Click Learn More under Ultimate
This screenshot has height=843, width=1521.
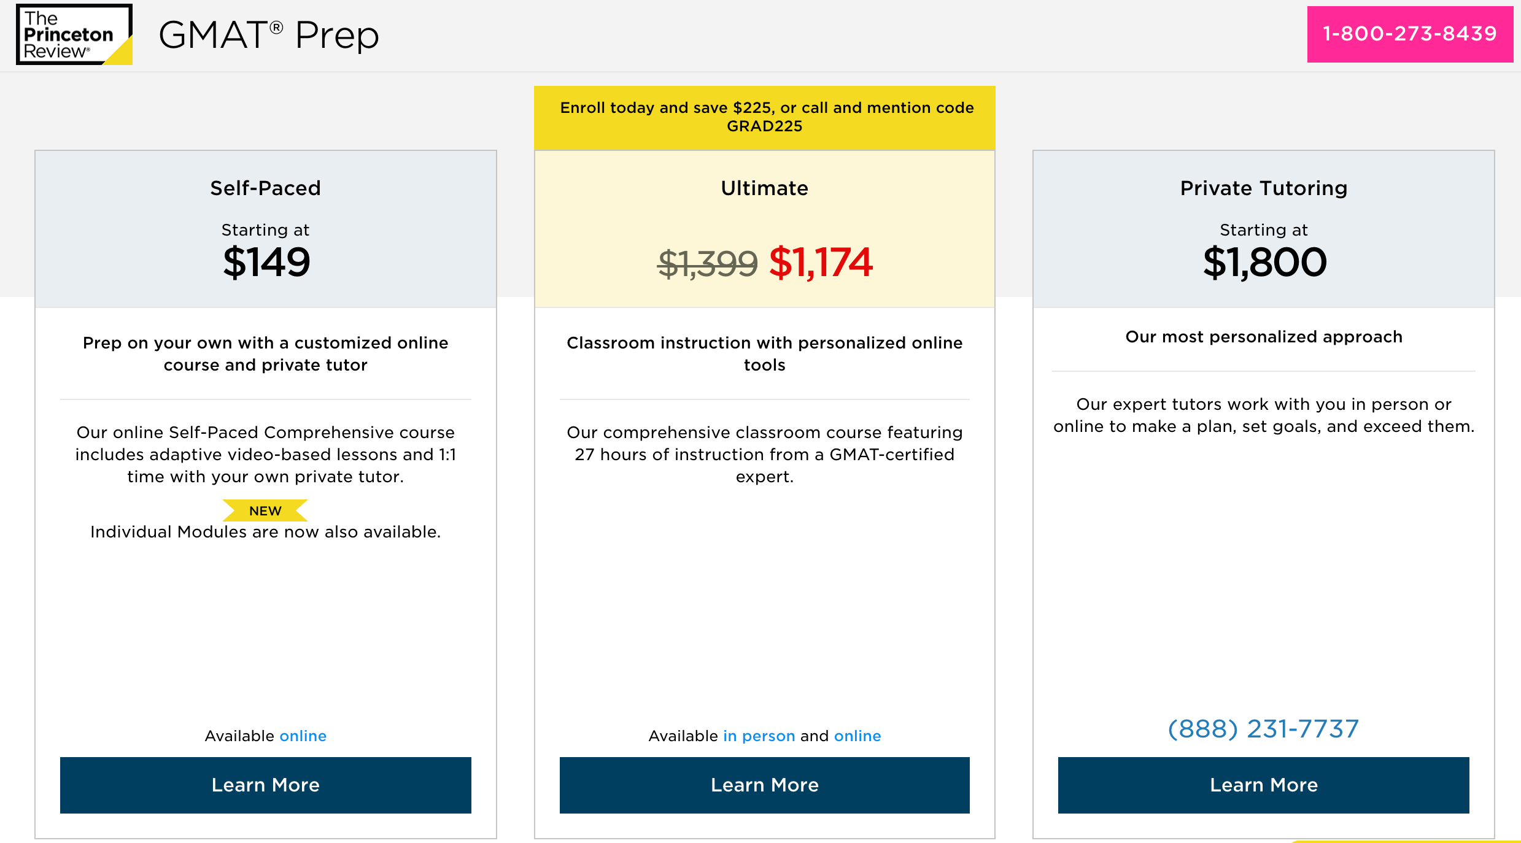coord(764,785)
